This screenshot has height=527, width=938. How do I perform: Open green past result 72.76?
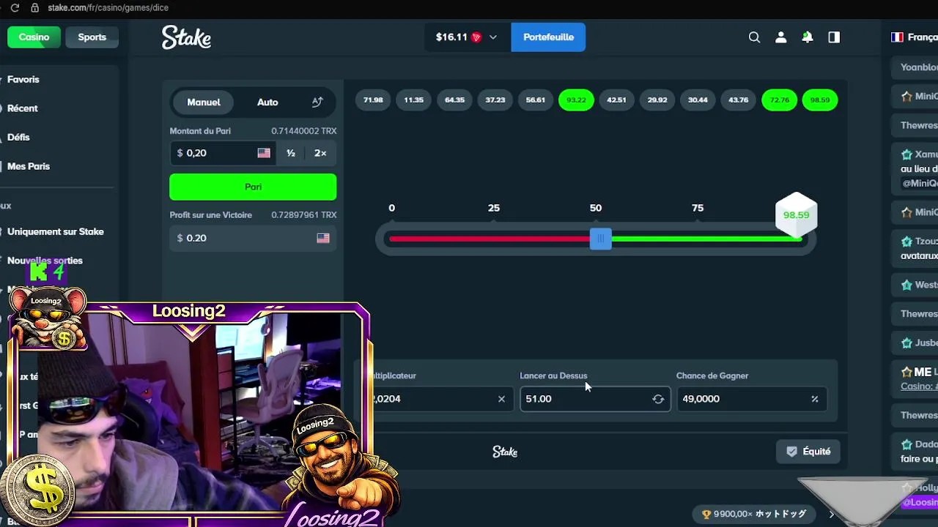click(x=780, y=100)
